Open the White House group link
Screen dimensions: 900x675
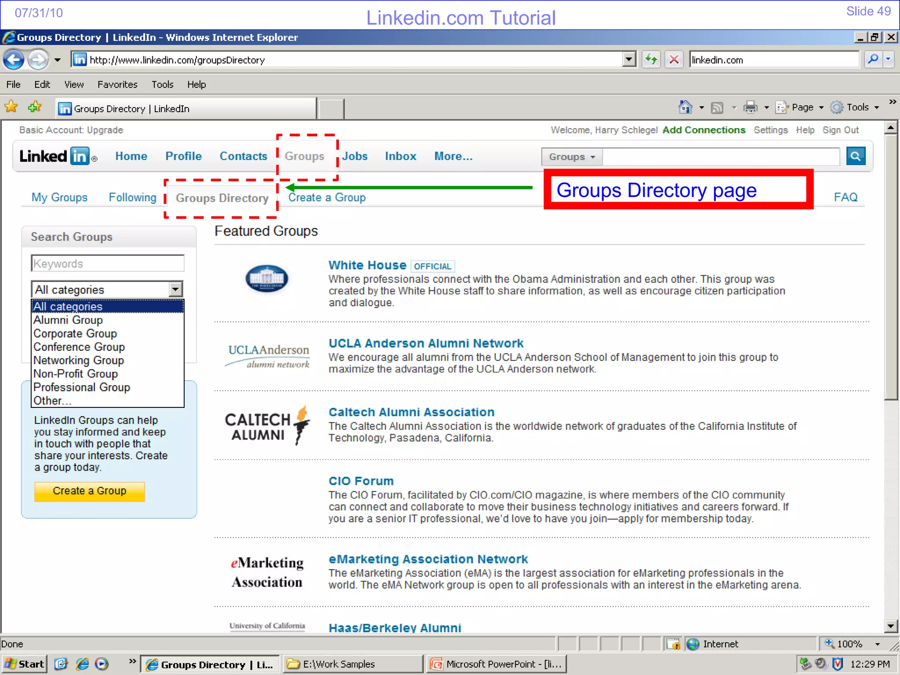(367, 265)
